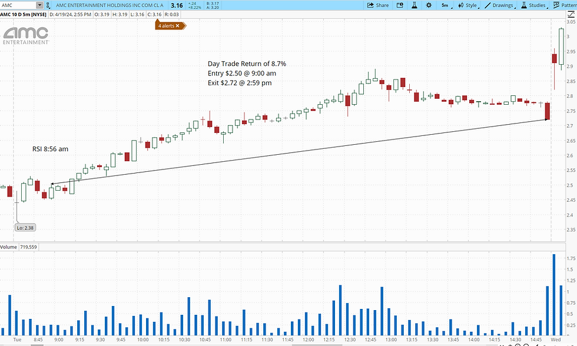Click the AMC 10 D 5m [NYSE] label

(x=23, y=14)
